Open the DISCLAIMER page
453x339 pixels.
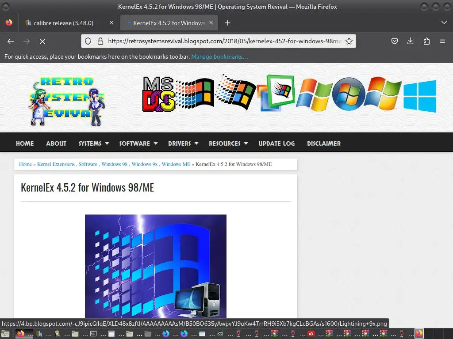click(324, 143)
